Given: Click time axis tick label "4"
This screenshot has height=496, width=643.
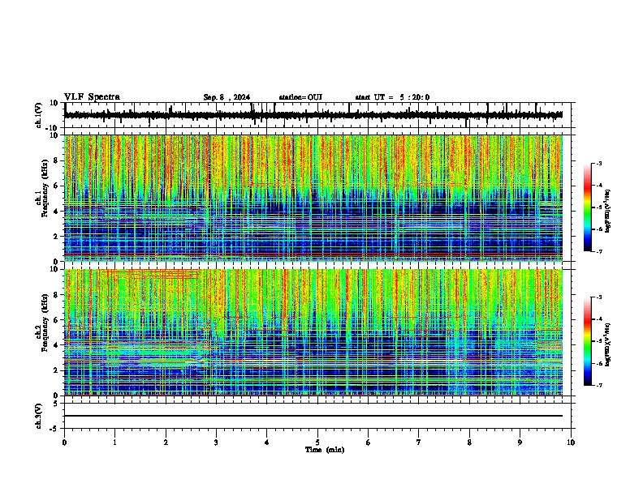Looking at the screenshot, I should pyautogui.click(x=267, y=443).
